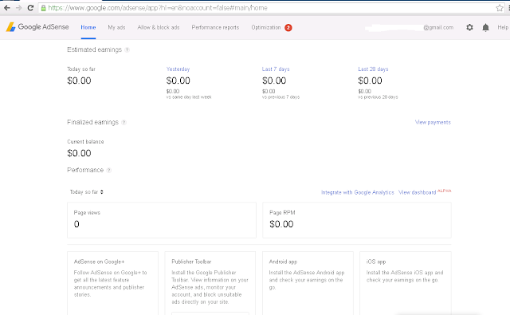Viewport: 510px width, 315px height.
Task: Click the Finalized earnings heading
Action: [x=92, y=122]
